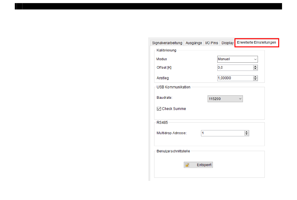
Task: Click the Entsperrt button
Action: [198, 165]
